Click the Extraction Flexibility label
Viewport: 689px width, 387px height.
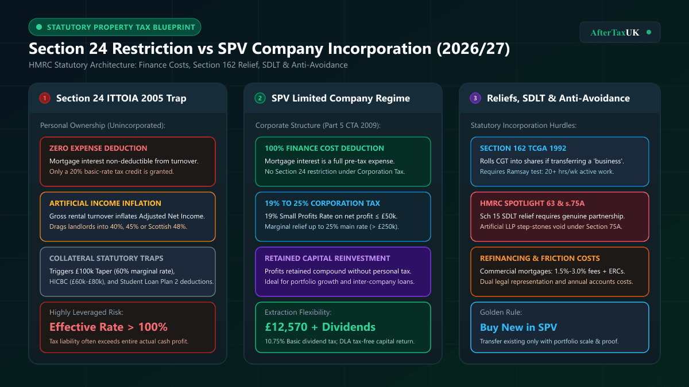click(298, 312)
